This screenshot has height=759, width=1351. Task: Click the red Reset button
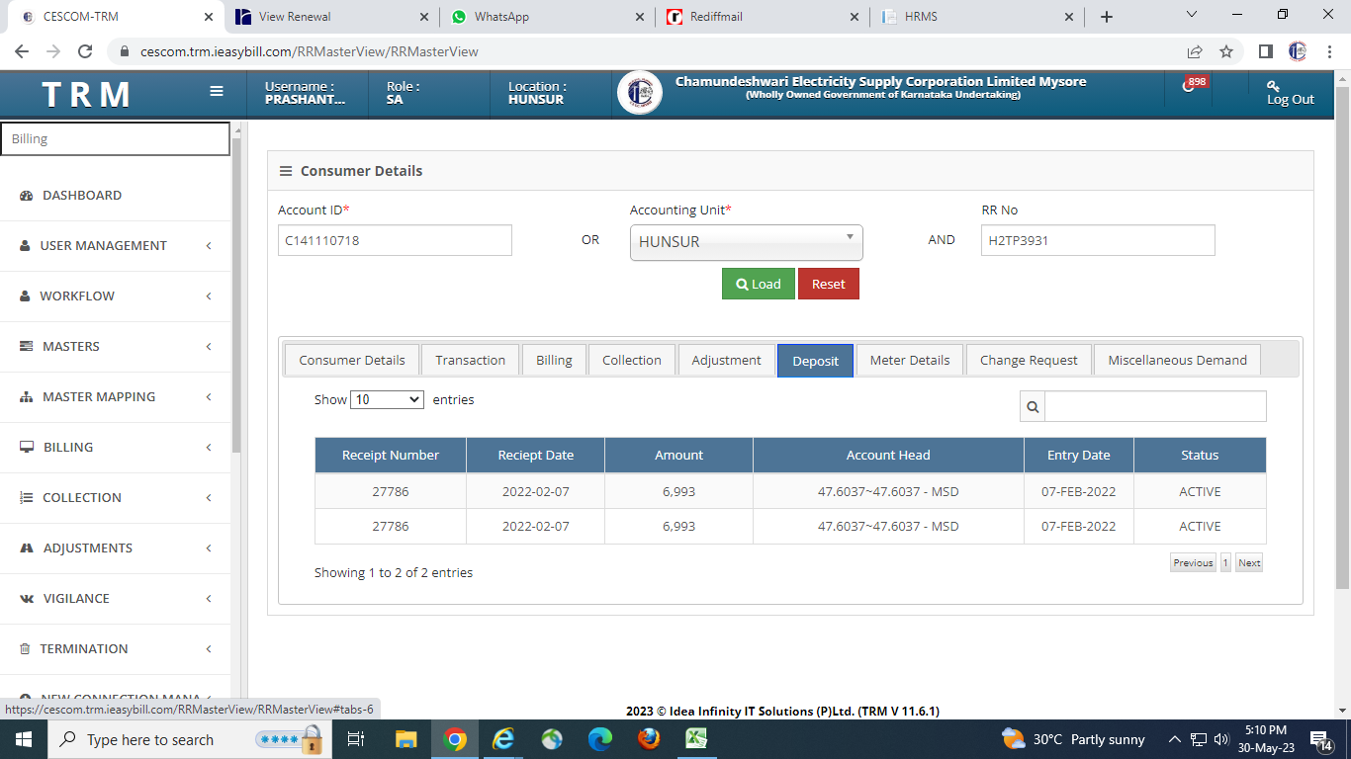[x=829, y=284]
